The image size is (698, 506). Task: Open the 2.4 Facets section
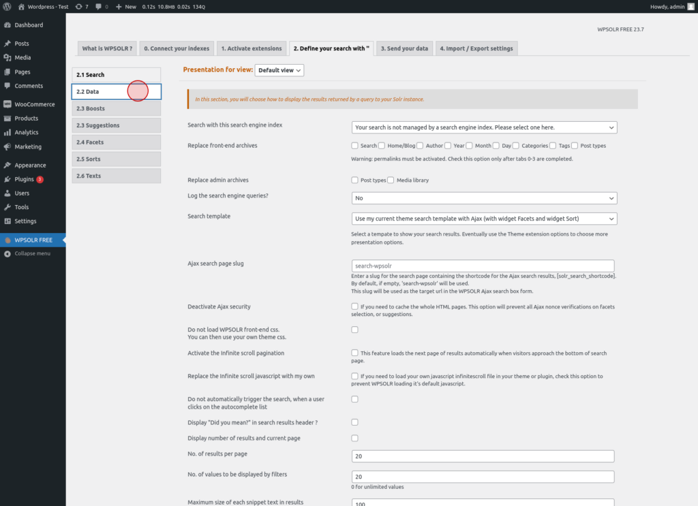tap(116, 142)
